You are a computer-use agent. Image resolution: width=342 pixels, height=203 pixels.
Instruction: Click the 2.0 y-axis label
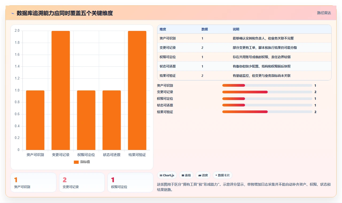17,31
